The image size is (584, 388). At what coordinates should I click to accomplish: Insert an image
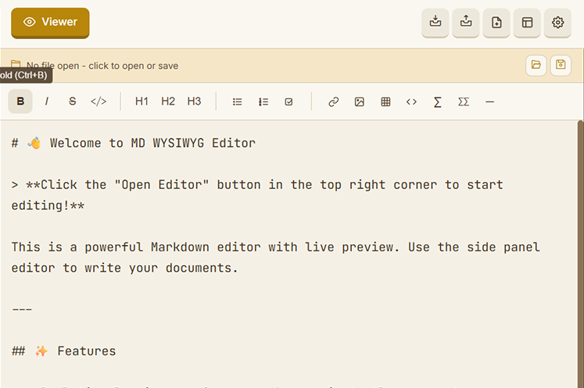point(360,101)
